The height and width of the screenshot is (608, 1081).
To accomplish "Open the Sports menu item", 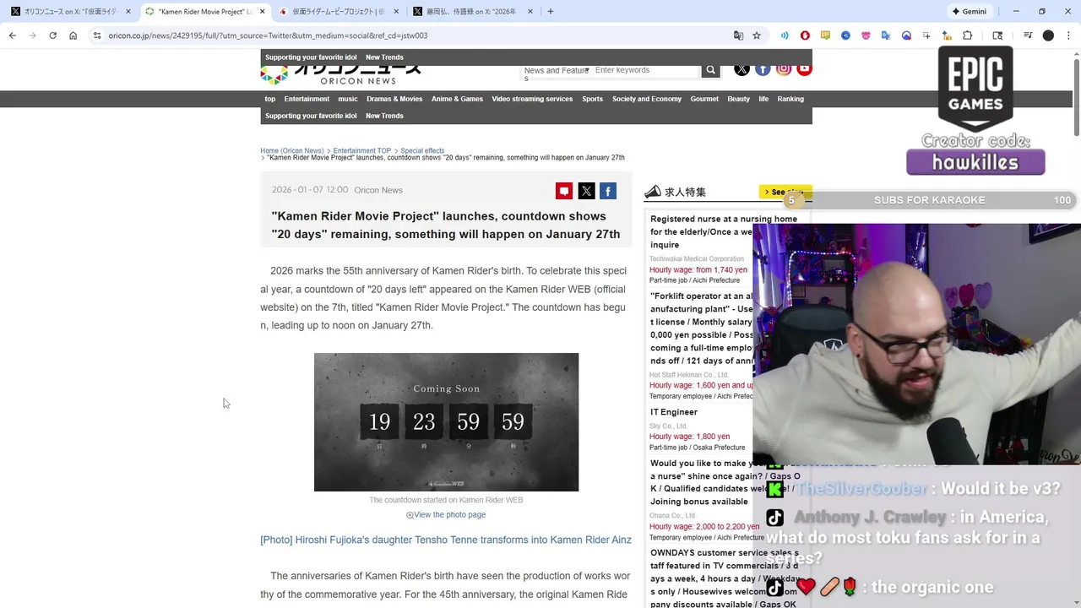I will (592, 99).
